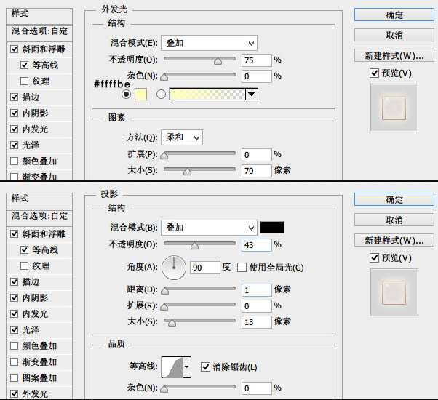This screenshot has width=438, height=400.
Task: Click the 不透明度 slider handle in 投影 panel
Action: (194, 246)
